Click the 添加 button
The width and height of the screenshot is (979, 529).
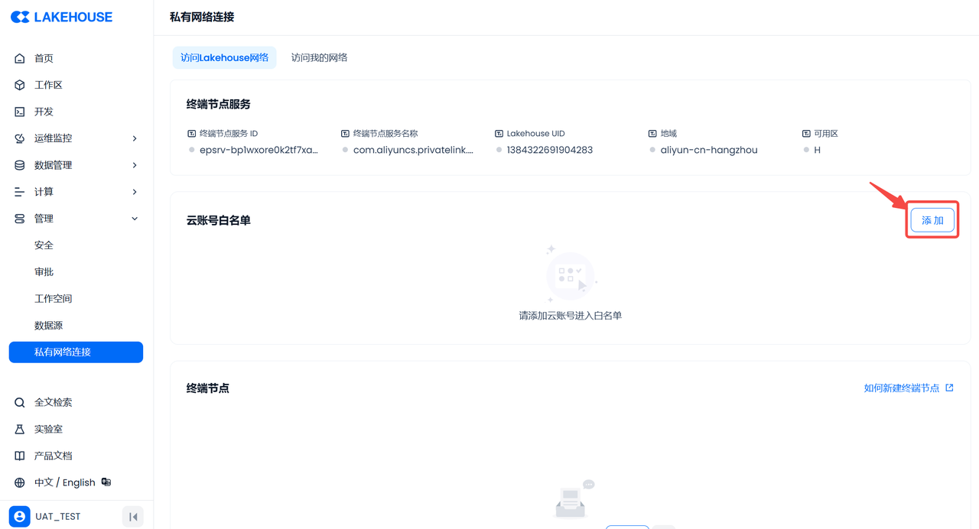tap(932, 220)
